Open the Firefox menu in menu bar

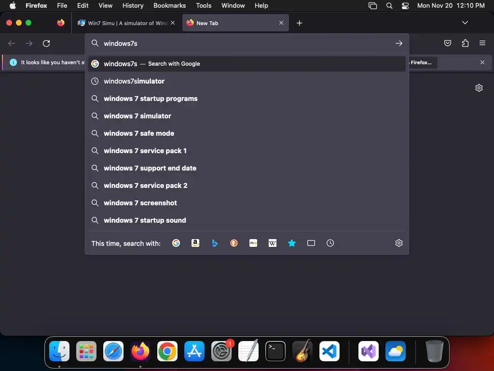coord(36,5)
